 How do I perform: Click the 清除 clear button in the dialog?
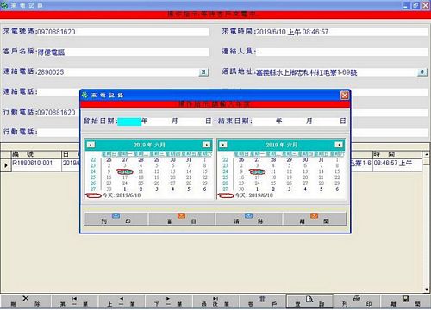249,219
